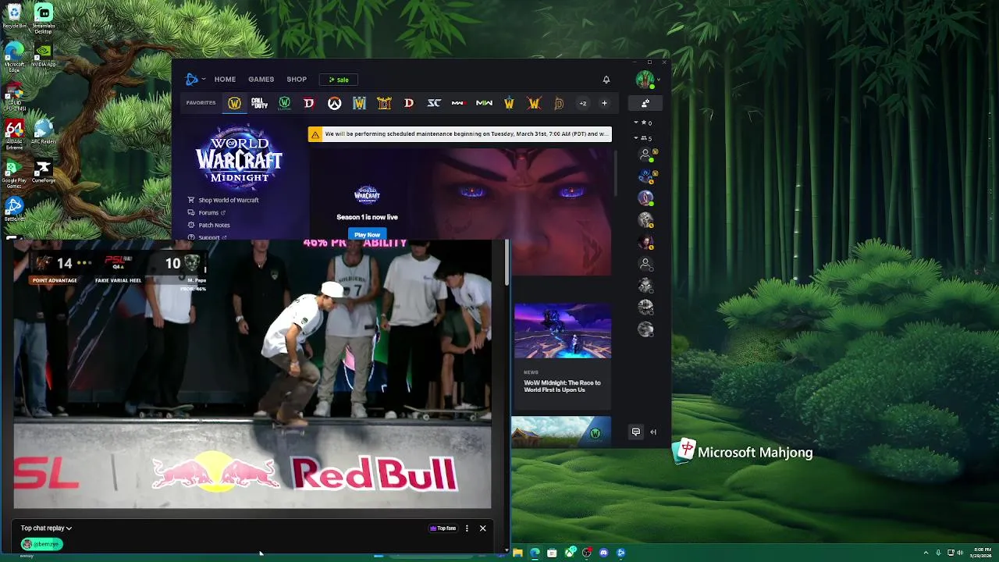Open the Forums link
Screen dimensions: 999x562
point(207,212)
